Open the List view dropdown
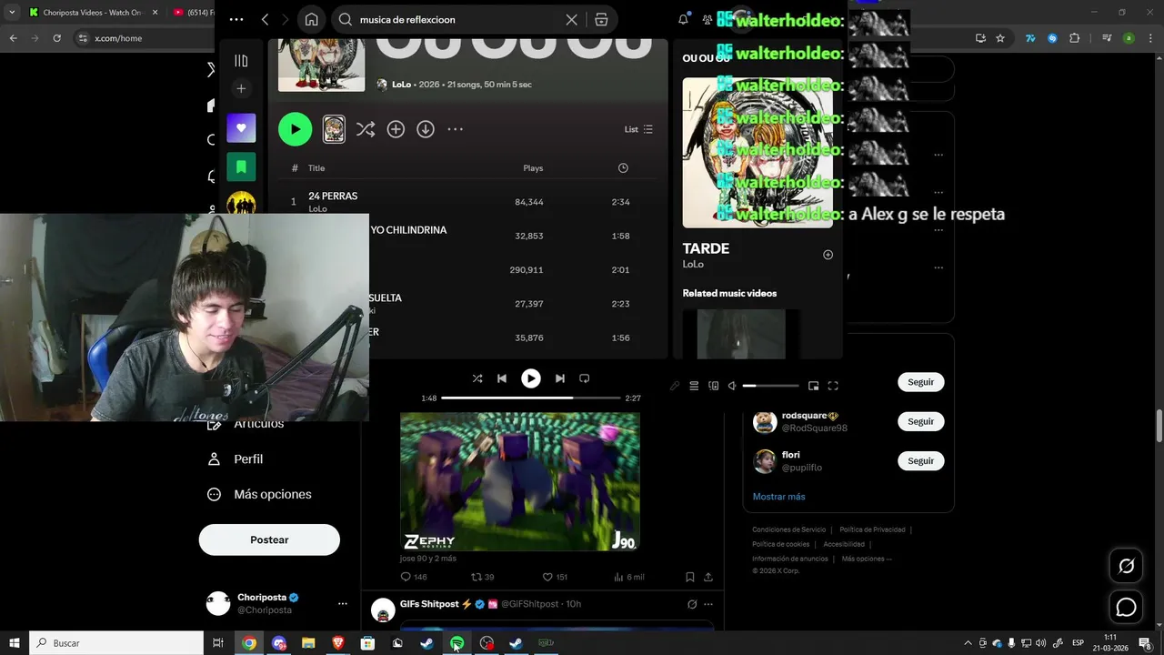 coord(638,129)
